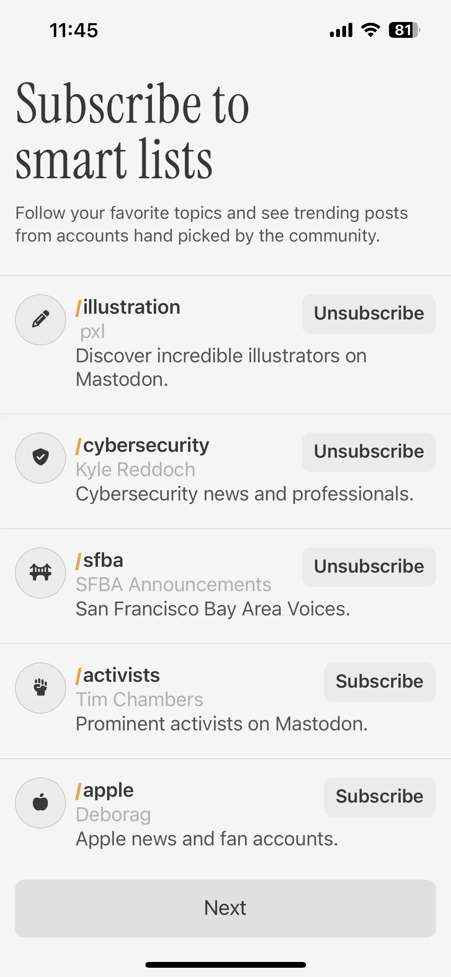Tap the pencil icon for illustration list

[40, 319]
